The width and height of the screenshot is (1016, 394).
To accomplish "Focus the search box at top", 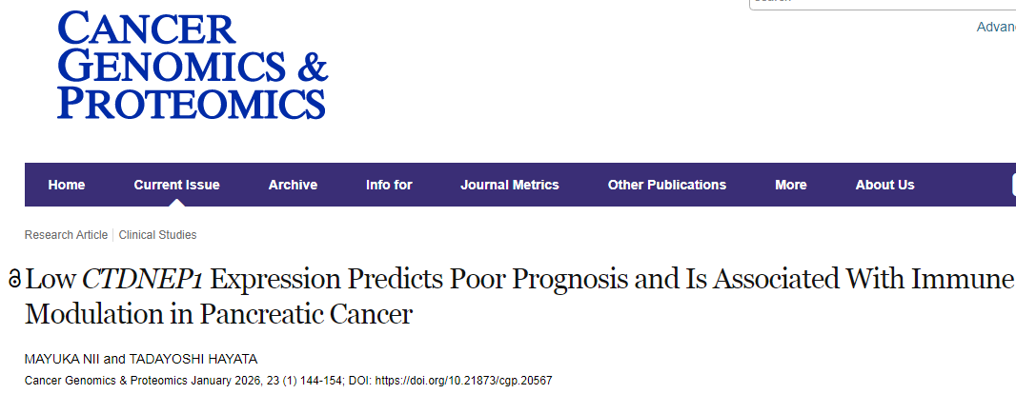I will click(882, 3).
